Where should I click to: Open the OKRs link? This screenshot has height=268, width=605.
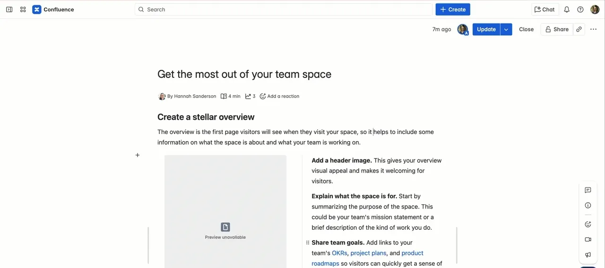pos(339,253)
